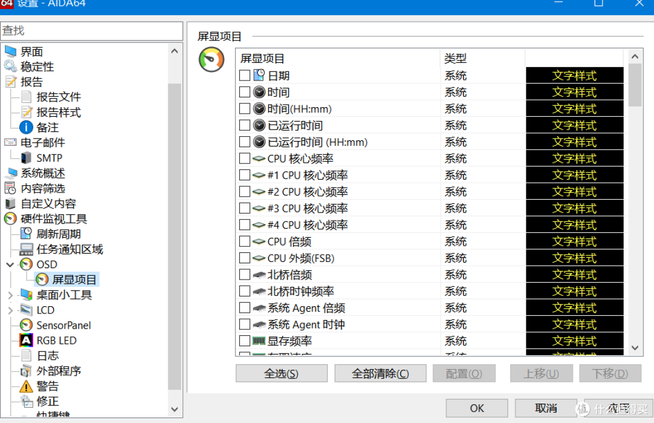Image resolution: width=654 pixels, height=423 pixels.
Task: Check the #1 CPU 核心频率 checkbox
Action: point(245,175)
